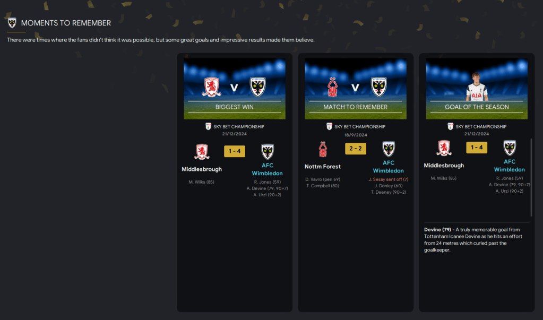Viewport: 543px width, 320px height.
Task: Click Middlesbrough crest in Biggest Win banner
Action: coord(212,87)
